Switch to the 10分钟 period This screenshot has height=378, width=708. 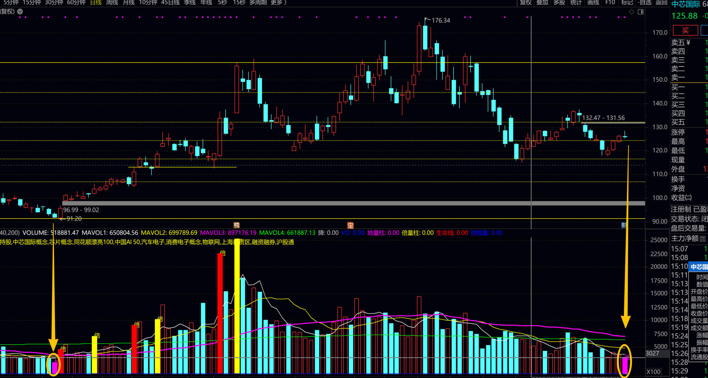(x=148, y=3)
